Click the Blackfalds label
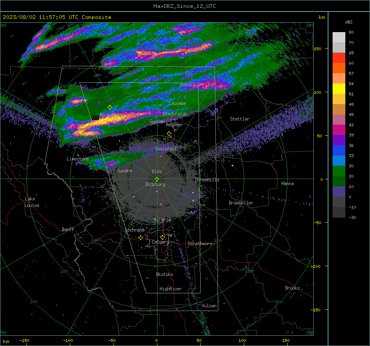 coord(175,114)
